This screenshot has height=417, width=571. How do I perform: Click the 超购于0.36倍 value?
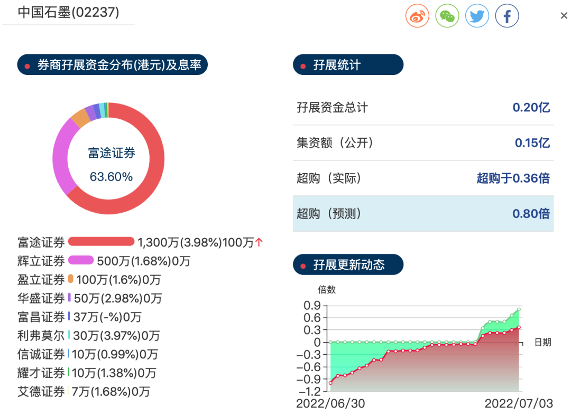click(x=513, y=178)
